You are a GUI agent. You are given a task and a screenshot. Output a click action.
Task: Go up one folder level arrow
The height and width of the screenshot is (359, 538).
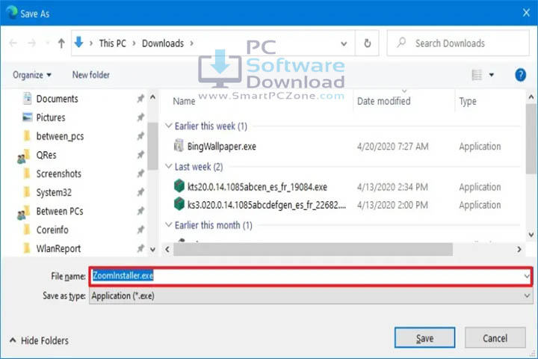coord(61,43)
